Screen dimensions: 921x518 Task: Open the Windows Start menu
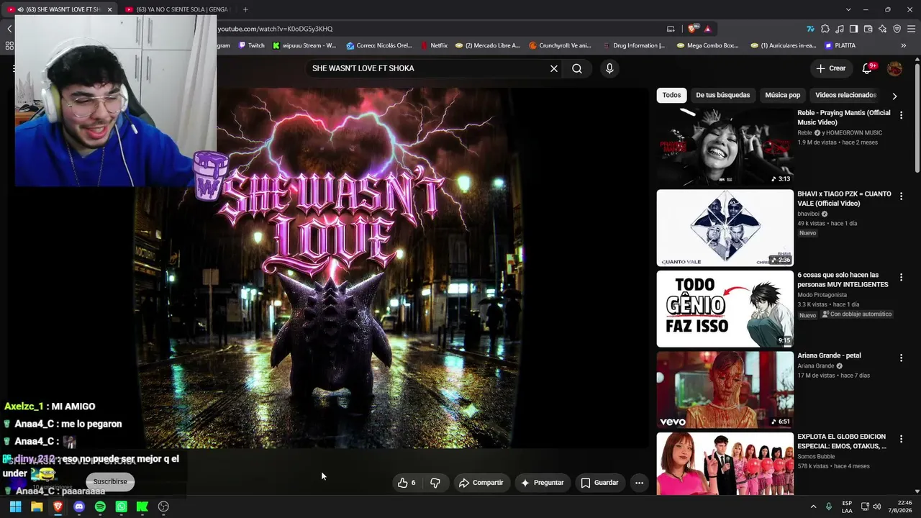(15, 506)
